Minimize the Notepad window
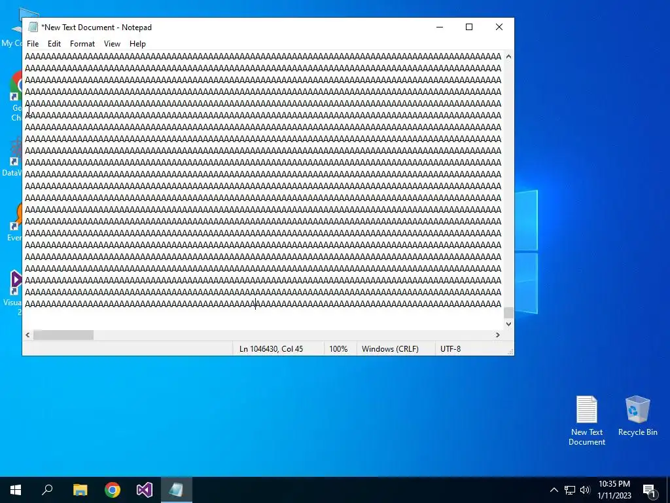The height and width of the screenshot is (503, 670). (439, 27)
